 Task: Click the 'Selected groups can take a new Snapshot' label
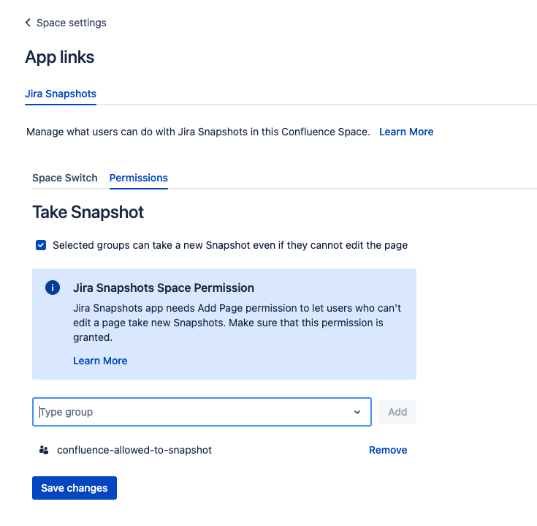pos(230,245)
